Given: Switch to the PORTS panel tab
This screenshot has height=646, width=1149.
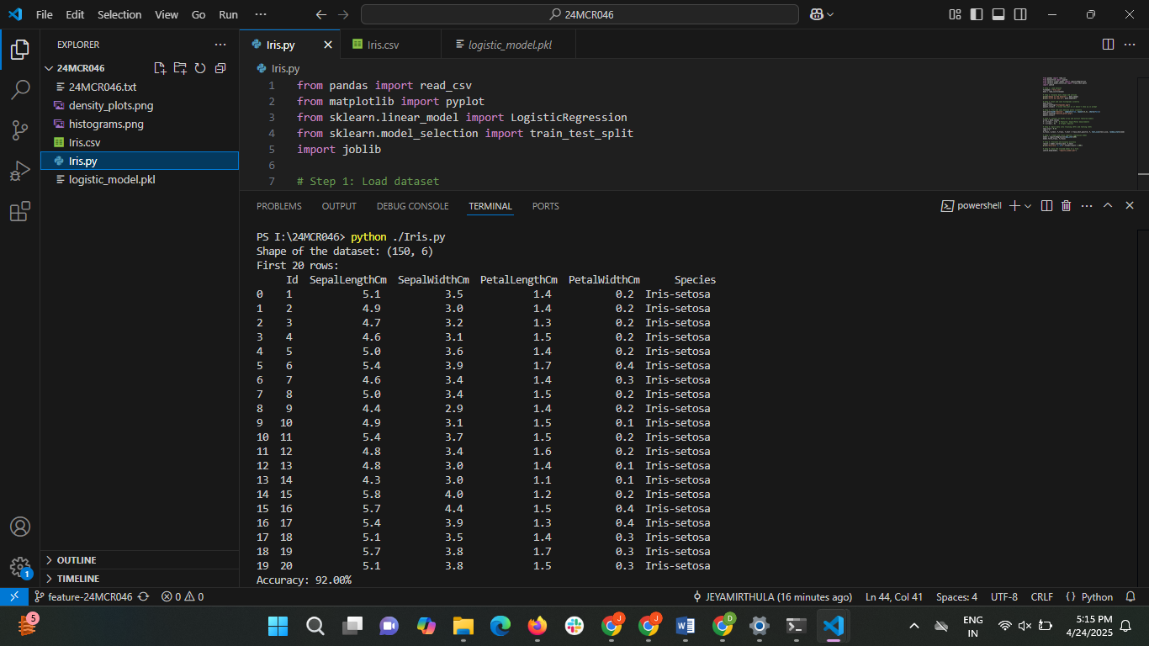Looking at the screenshot, I should pyautogui.click(x=545, y=206).
